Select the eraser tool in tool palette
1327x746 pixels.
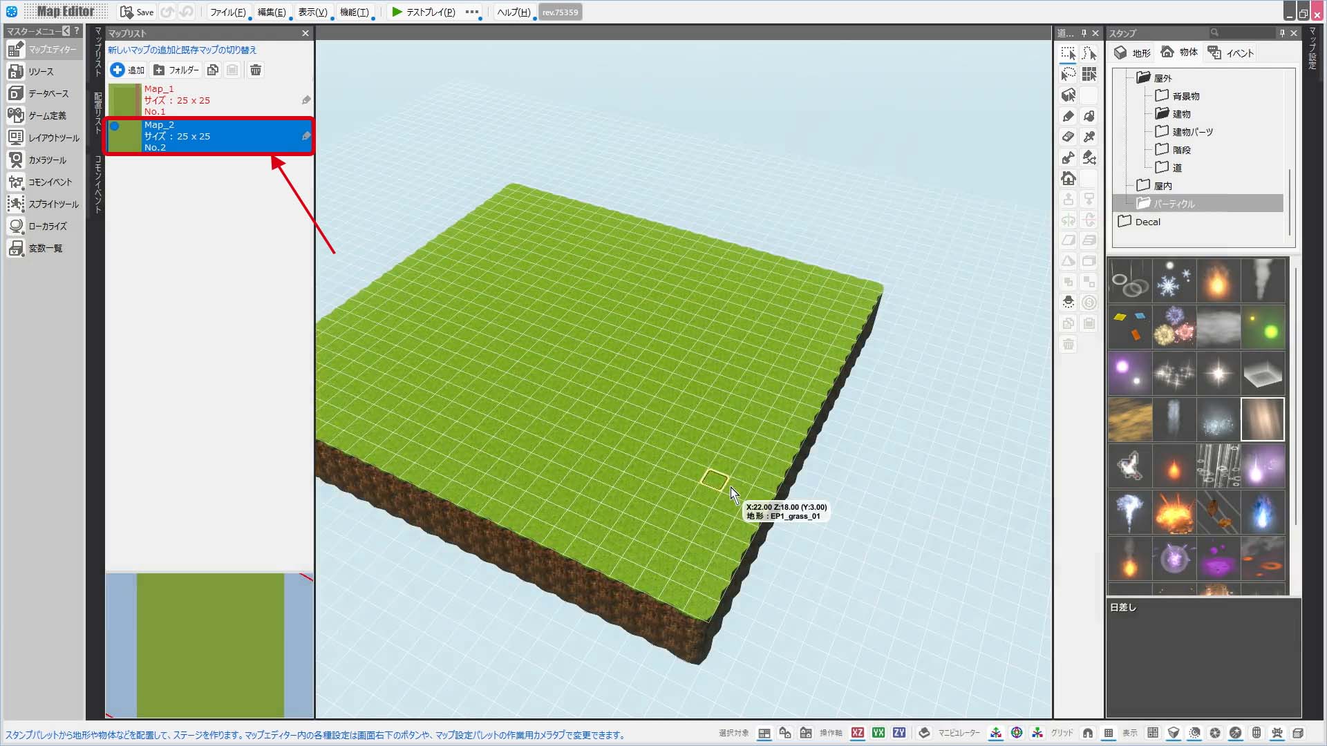click(1069, 137)
